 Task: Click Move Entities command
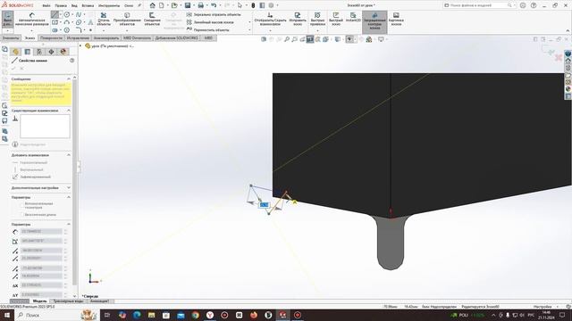click(x=208, y=29)
